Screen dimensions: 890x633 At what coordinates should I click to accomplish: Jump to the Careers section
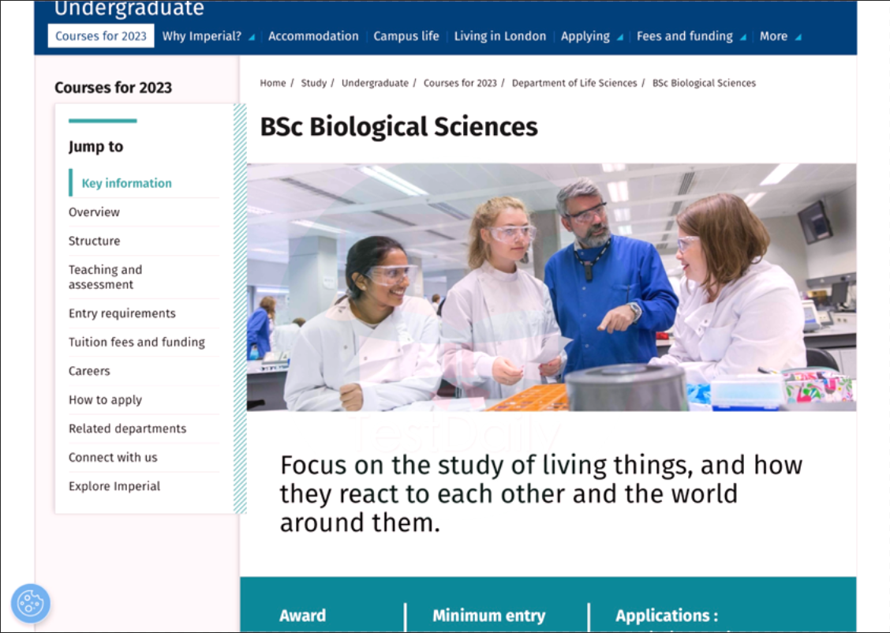89,371
